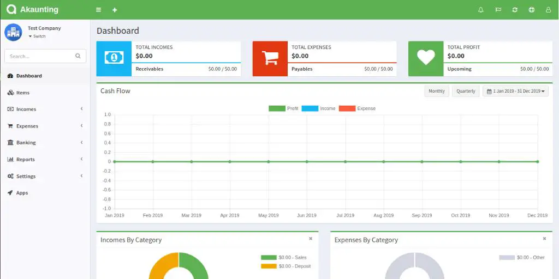This screenshot has width=559, height=279.
Task: Click the Expenses By Category title
Action: [366, 240]
